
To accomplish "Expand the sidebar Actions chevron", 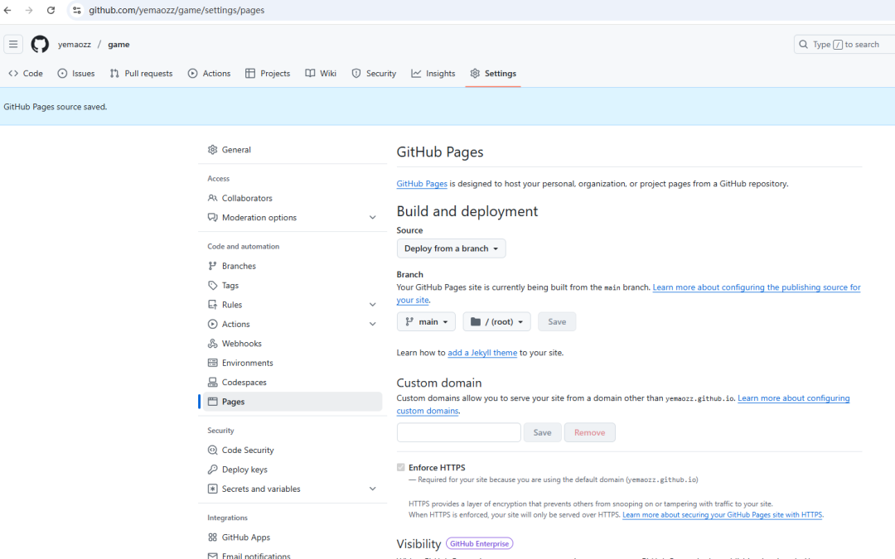I will pos(372,324).
